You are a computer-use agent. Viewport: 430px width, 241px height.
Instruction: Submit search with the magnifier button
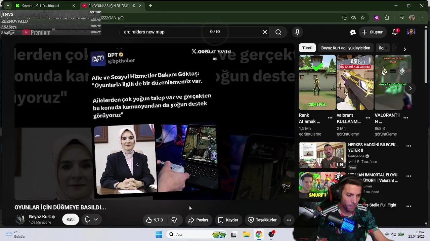[278, 32]
